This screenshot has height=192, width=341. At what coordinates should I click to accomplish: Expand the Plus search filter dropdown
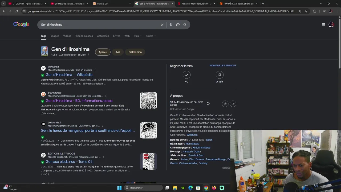point(137,36)
